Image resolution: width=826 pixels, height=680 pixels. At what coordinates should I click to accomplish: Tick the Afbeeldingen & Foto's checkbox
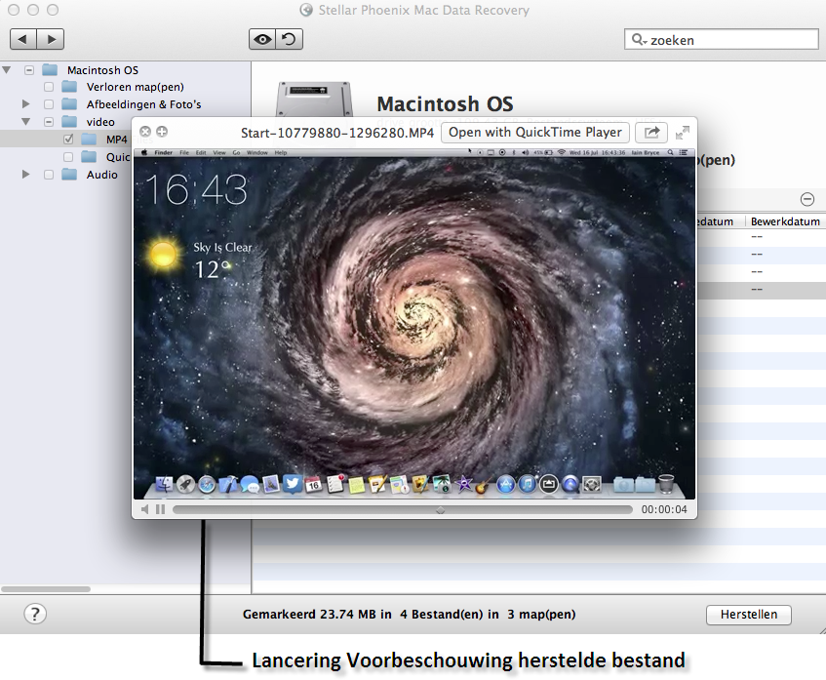click(x=49, y=104)
